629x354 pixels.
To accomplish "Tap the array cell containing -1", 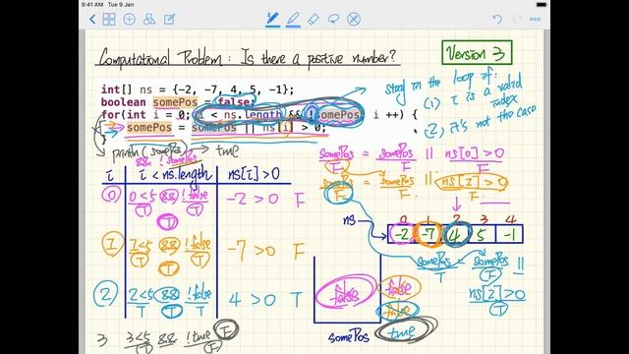I will pos(509,234).
